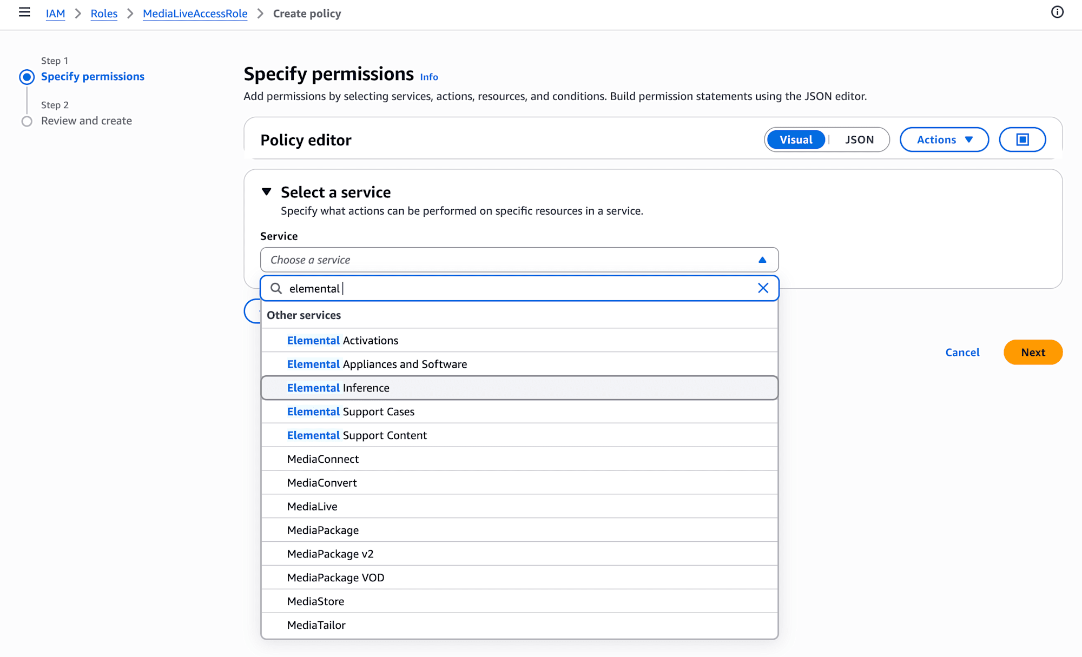Click the square panel layout icon button
This screenshot has width=1082, height=657.
(1022, 140)
